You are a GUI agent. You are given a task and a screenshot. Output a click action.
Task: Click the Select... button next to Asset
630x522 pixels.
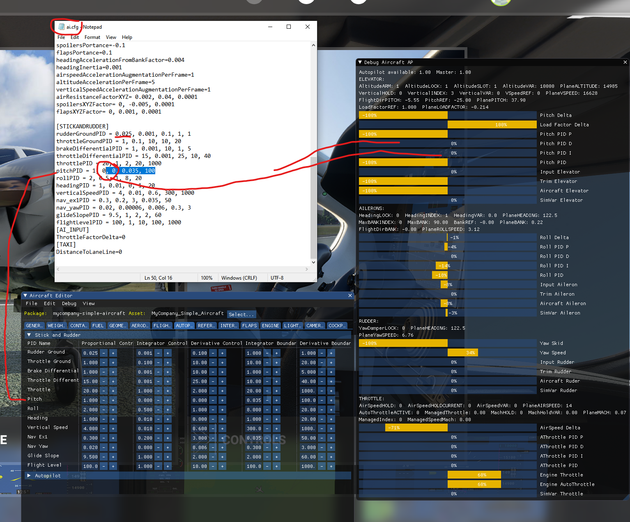click(241, 314)
